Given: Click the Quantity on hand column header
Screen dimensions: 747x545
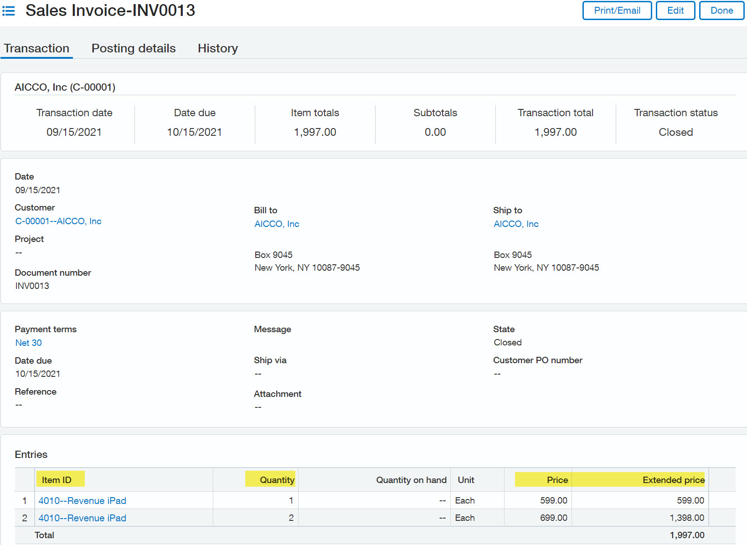Looking at the screenshot, I should (x=411, y=480).
